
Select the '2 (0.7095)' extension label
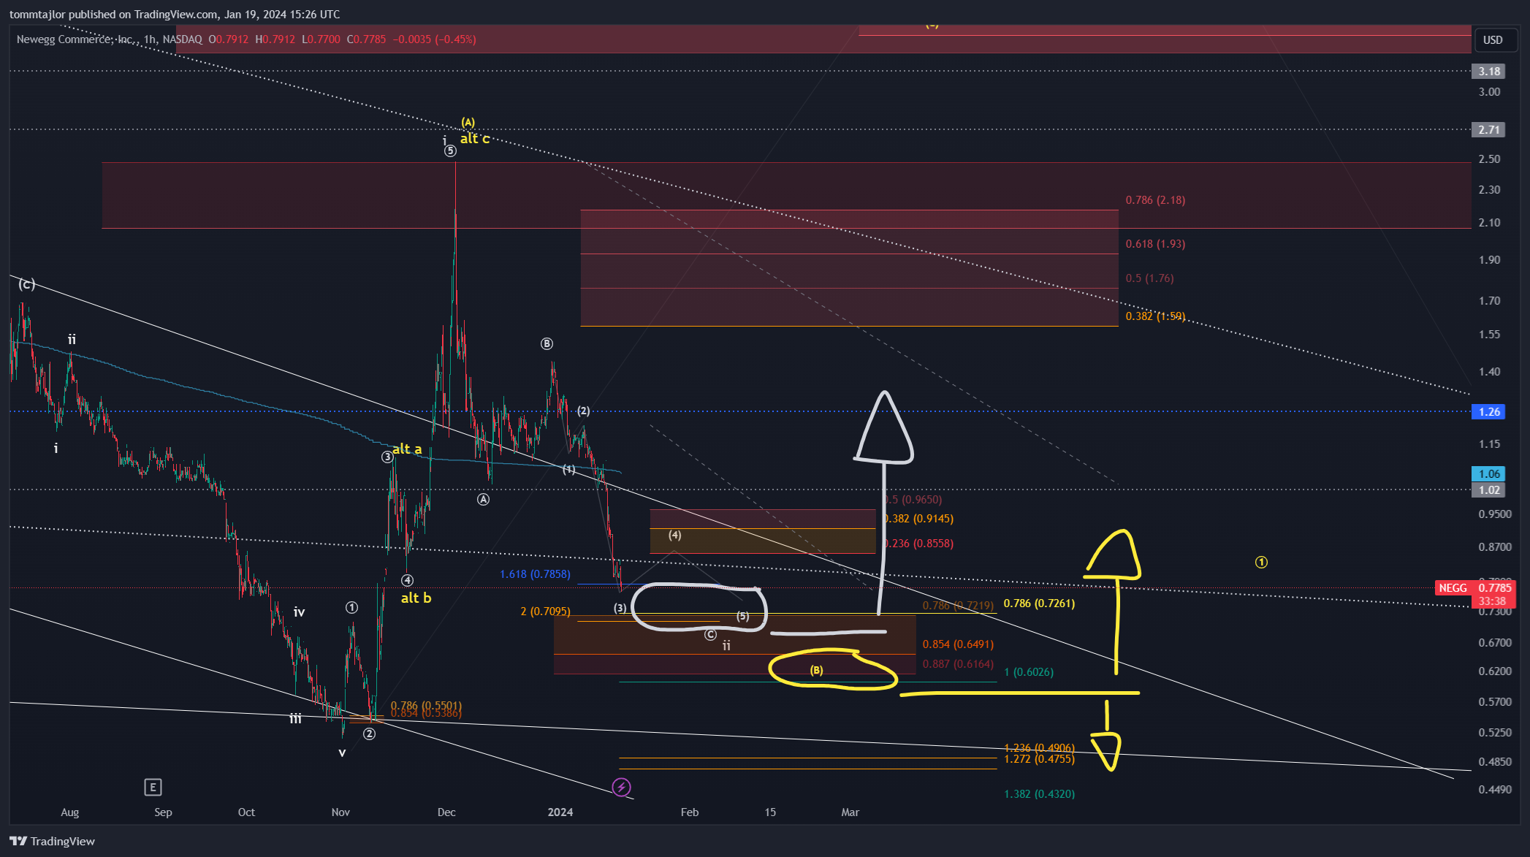[x=545, y=611]
